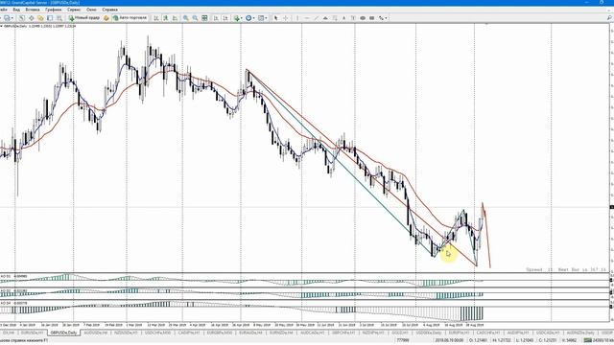Screen dimensions: 614x345
Task: Switch to the NZDUSDx,H1 chart tab
Action: tap(126, 333)
